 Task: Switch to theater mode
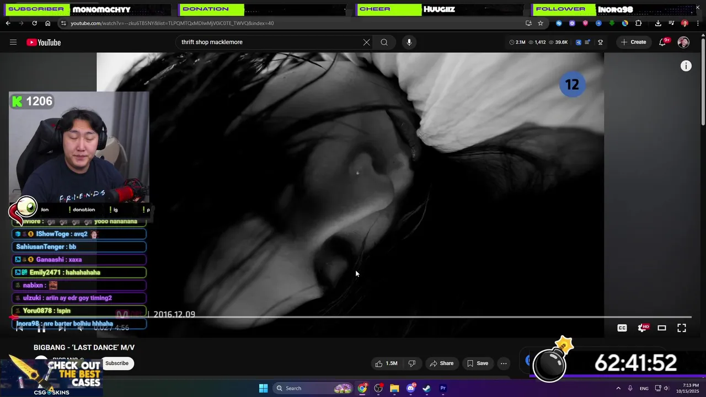pos(662,328)
